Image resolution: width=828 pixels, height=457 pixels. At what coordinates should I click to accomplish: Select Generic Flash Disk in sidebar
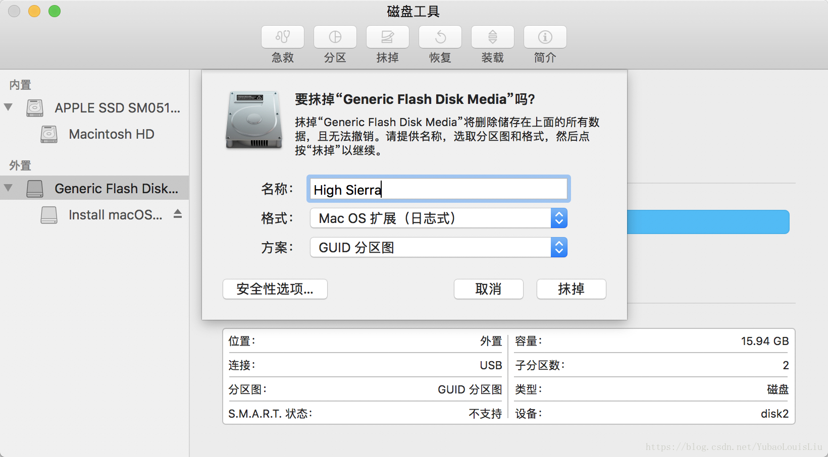[x=94, y=188]
